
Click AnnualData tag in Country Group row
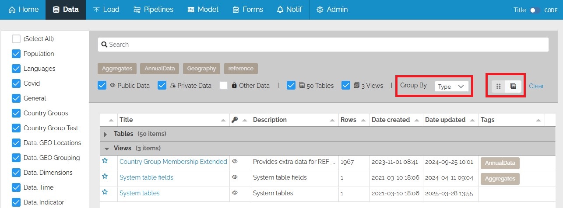point(500,163)
